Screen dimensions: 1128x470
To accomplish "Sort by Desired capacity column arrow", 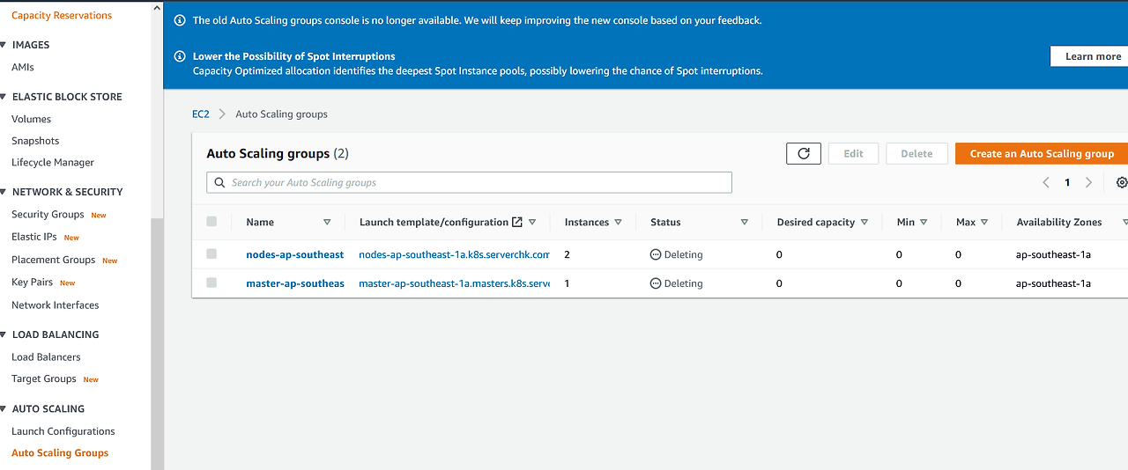I will (x=865, y=223).
